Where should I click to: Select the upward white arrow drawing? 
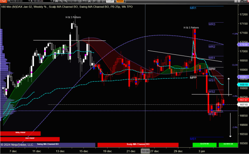pyautogui.click(x=229, y=87)
